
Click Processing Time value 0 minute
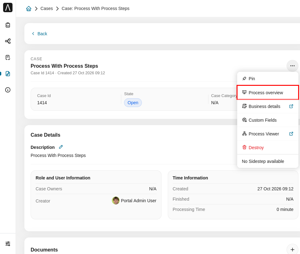pyautogui.click(x=285, y=209)
